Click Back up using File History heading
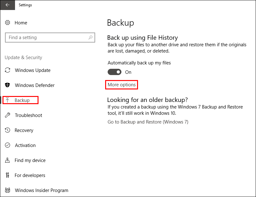 click(x=142, y=38)
